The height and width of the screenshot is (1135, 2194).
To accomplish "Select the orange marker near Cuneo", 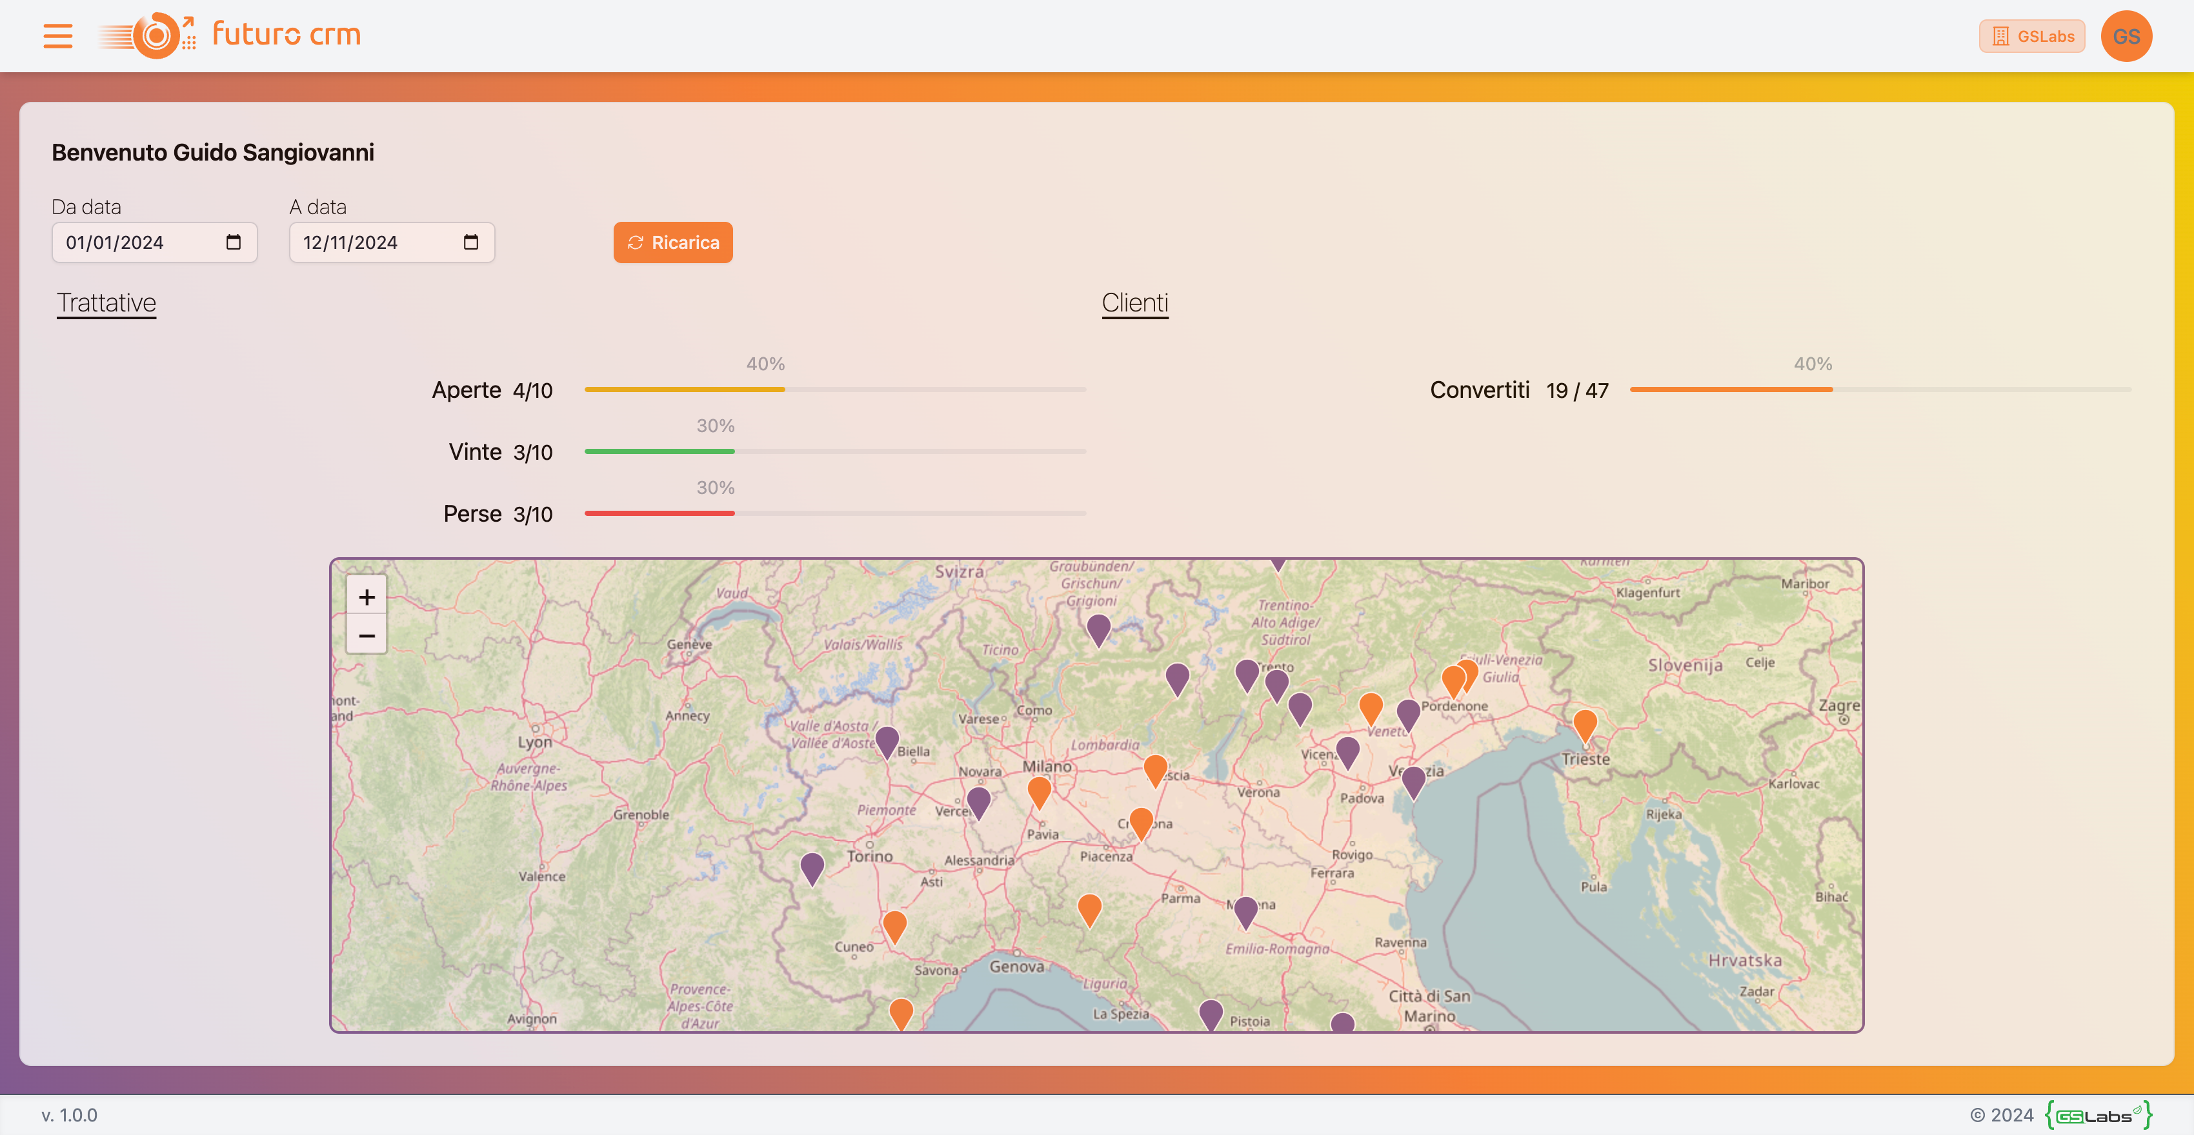I will click(894, 927).
